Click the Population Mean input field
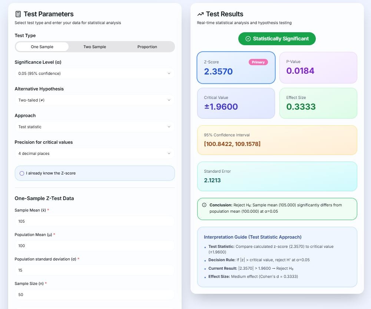Screen dimensions: 371x309 pyautogui.click(x=94, y=246)
